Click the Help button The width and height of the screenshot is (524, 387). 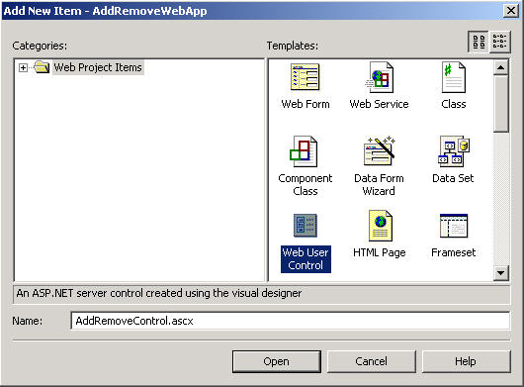click(466, 361)
